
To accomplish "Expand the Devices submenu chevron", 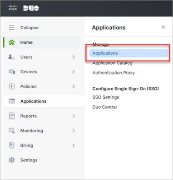I will pos(74,72).
